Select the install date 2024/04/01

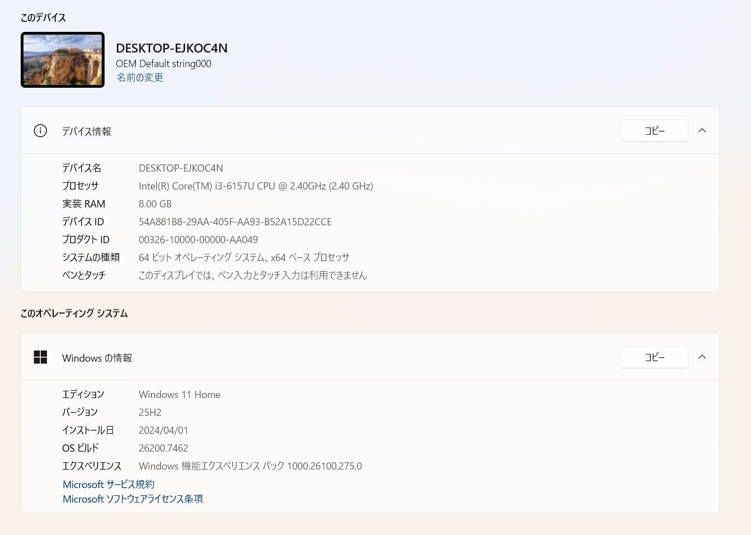click(x=163, y=430)
